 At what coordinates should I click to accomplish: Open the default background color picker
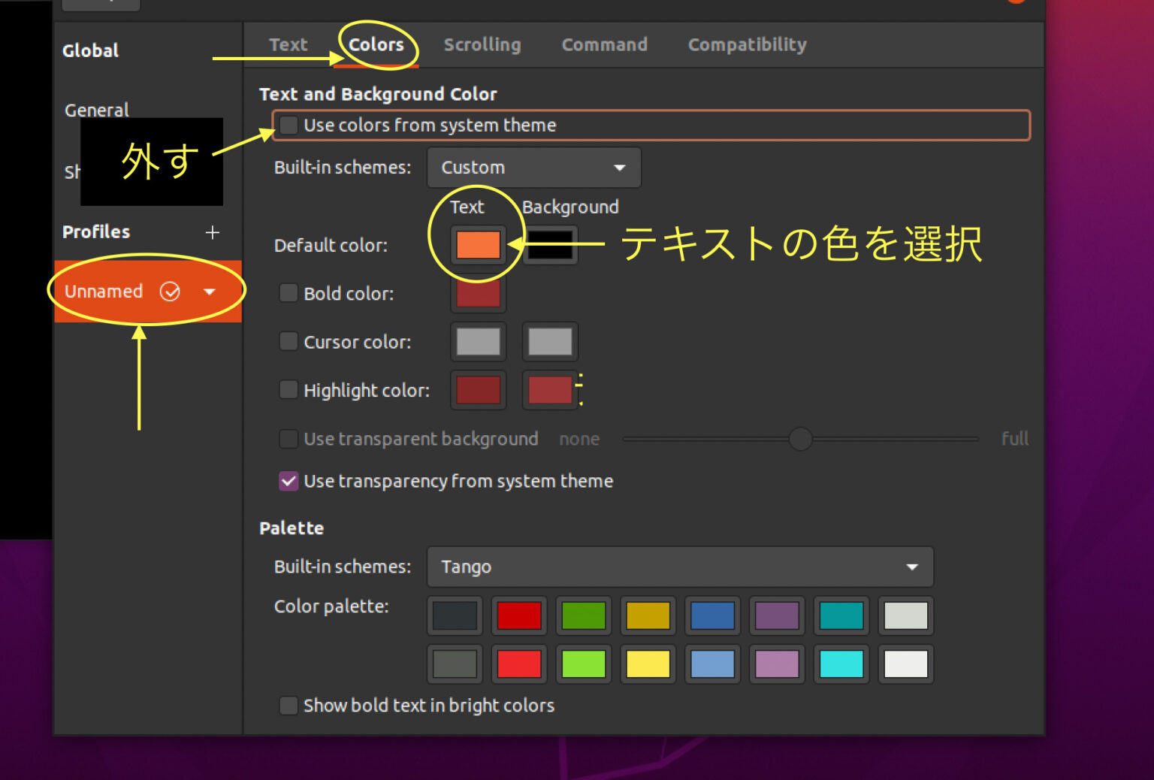pos(549,244)
